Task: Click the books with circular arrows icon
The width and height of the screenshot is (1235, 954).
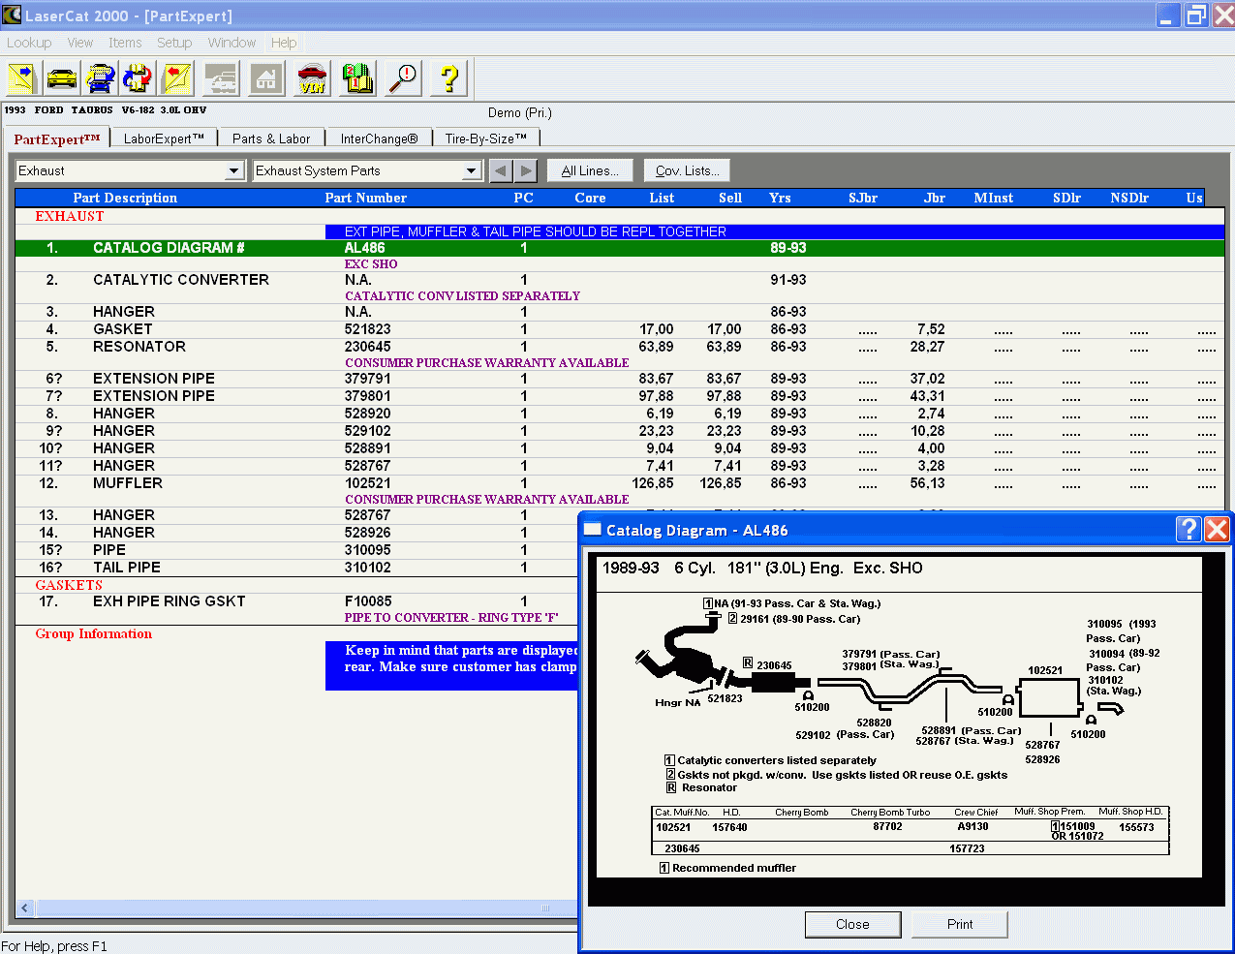Action: [x=139, y=78]
